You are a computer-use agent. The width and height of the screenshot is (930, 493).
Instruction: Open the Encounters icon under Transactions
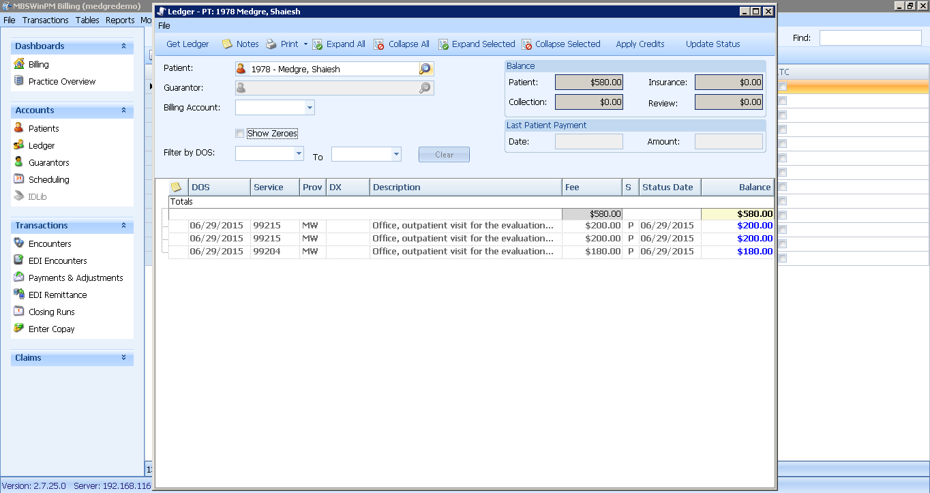click(19, 243)
